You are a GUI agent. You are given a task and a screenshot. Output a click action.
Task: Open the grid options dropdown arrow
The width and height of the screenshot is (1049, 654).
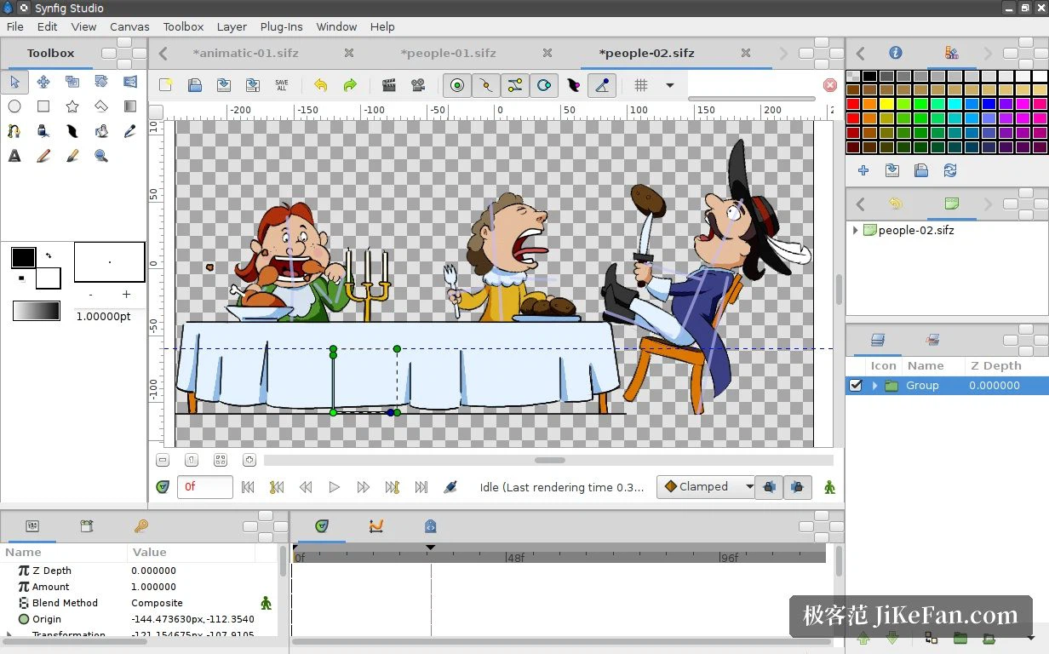(x=670, y=85)
